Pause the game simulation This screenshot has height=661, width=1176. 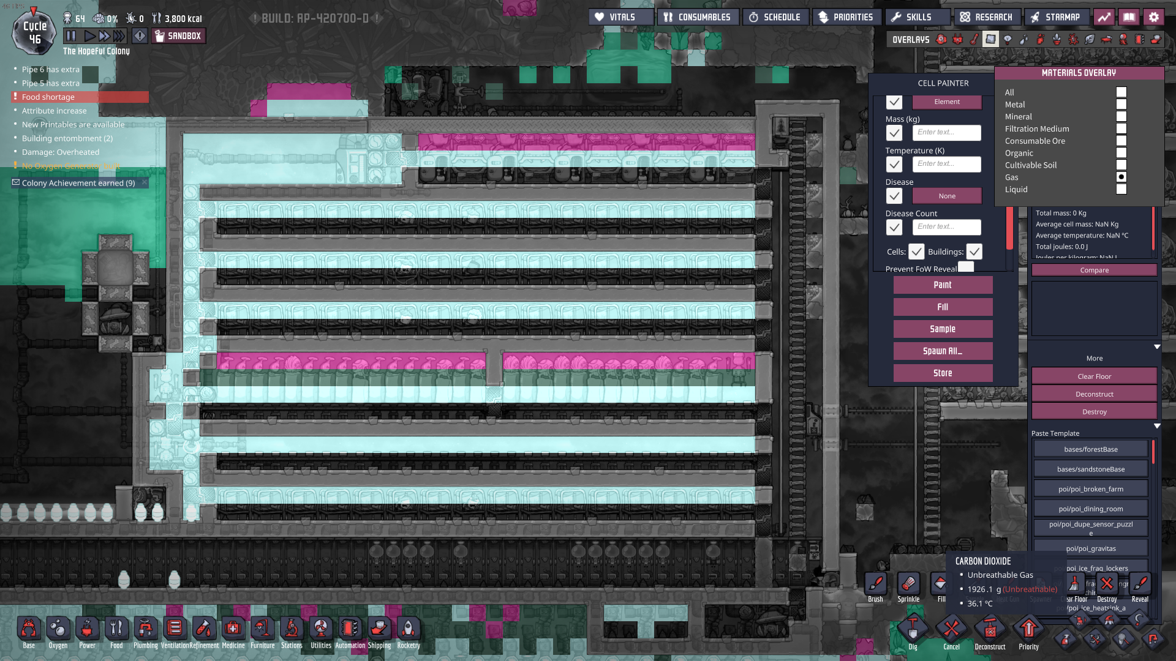tap(71, 36)
